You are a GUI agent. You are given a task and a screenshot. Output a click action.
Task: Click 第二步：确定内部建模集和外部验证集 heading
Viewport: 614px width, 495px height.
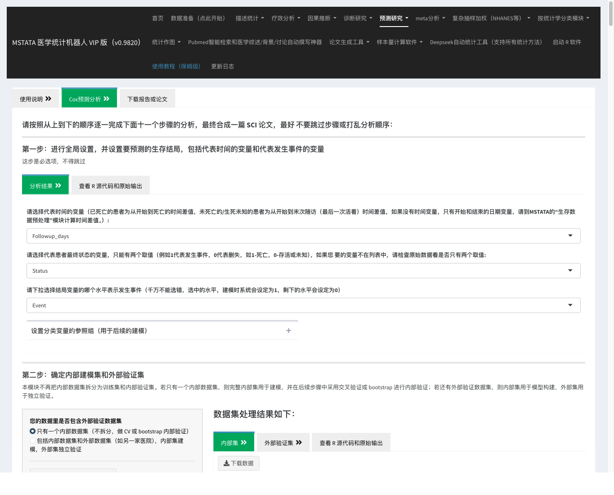pos(83,375)
